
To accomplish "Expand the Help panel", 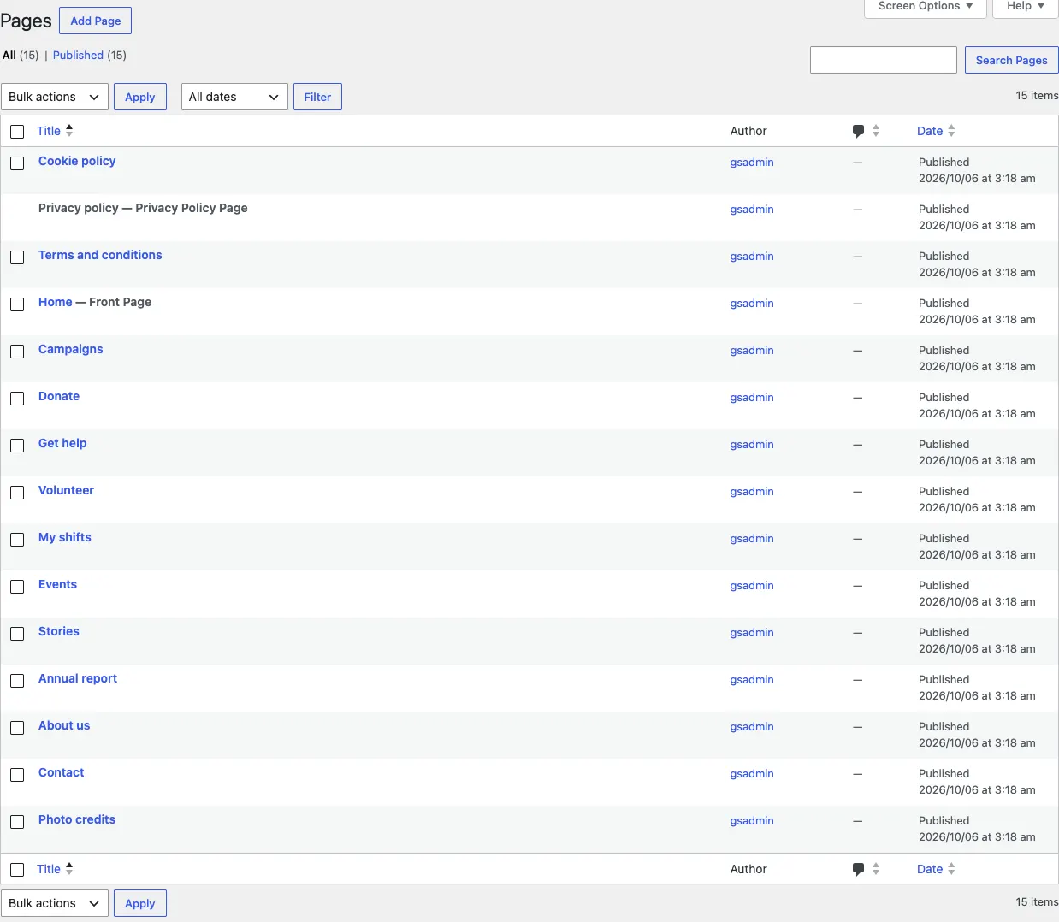I will pyautogui.click(x=1026, y=7).
